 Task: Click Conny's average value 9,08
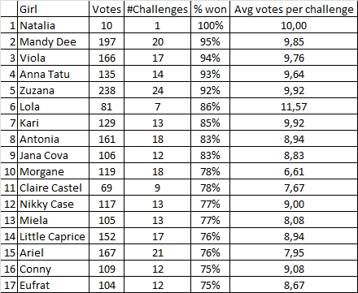pos(294,269)
